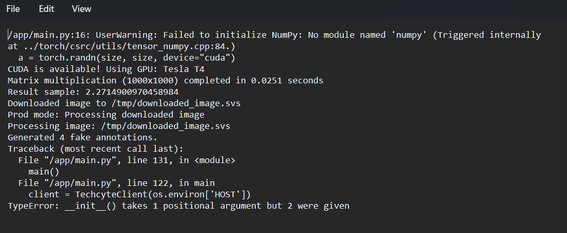Click the Result sample value 2.2714900970458984
567x233 pixels.
132,92
